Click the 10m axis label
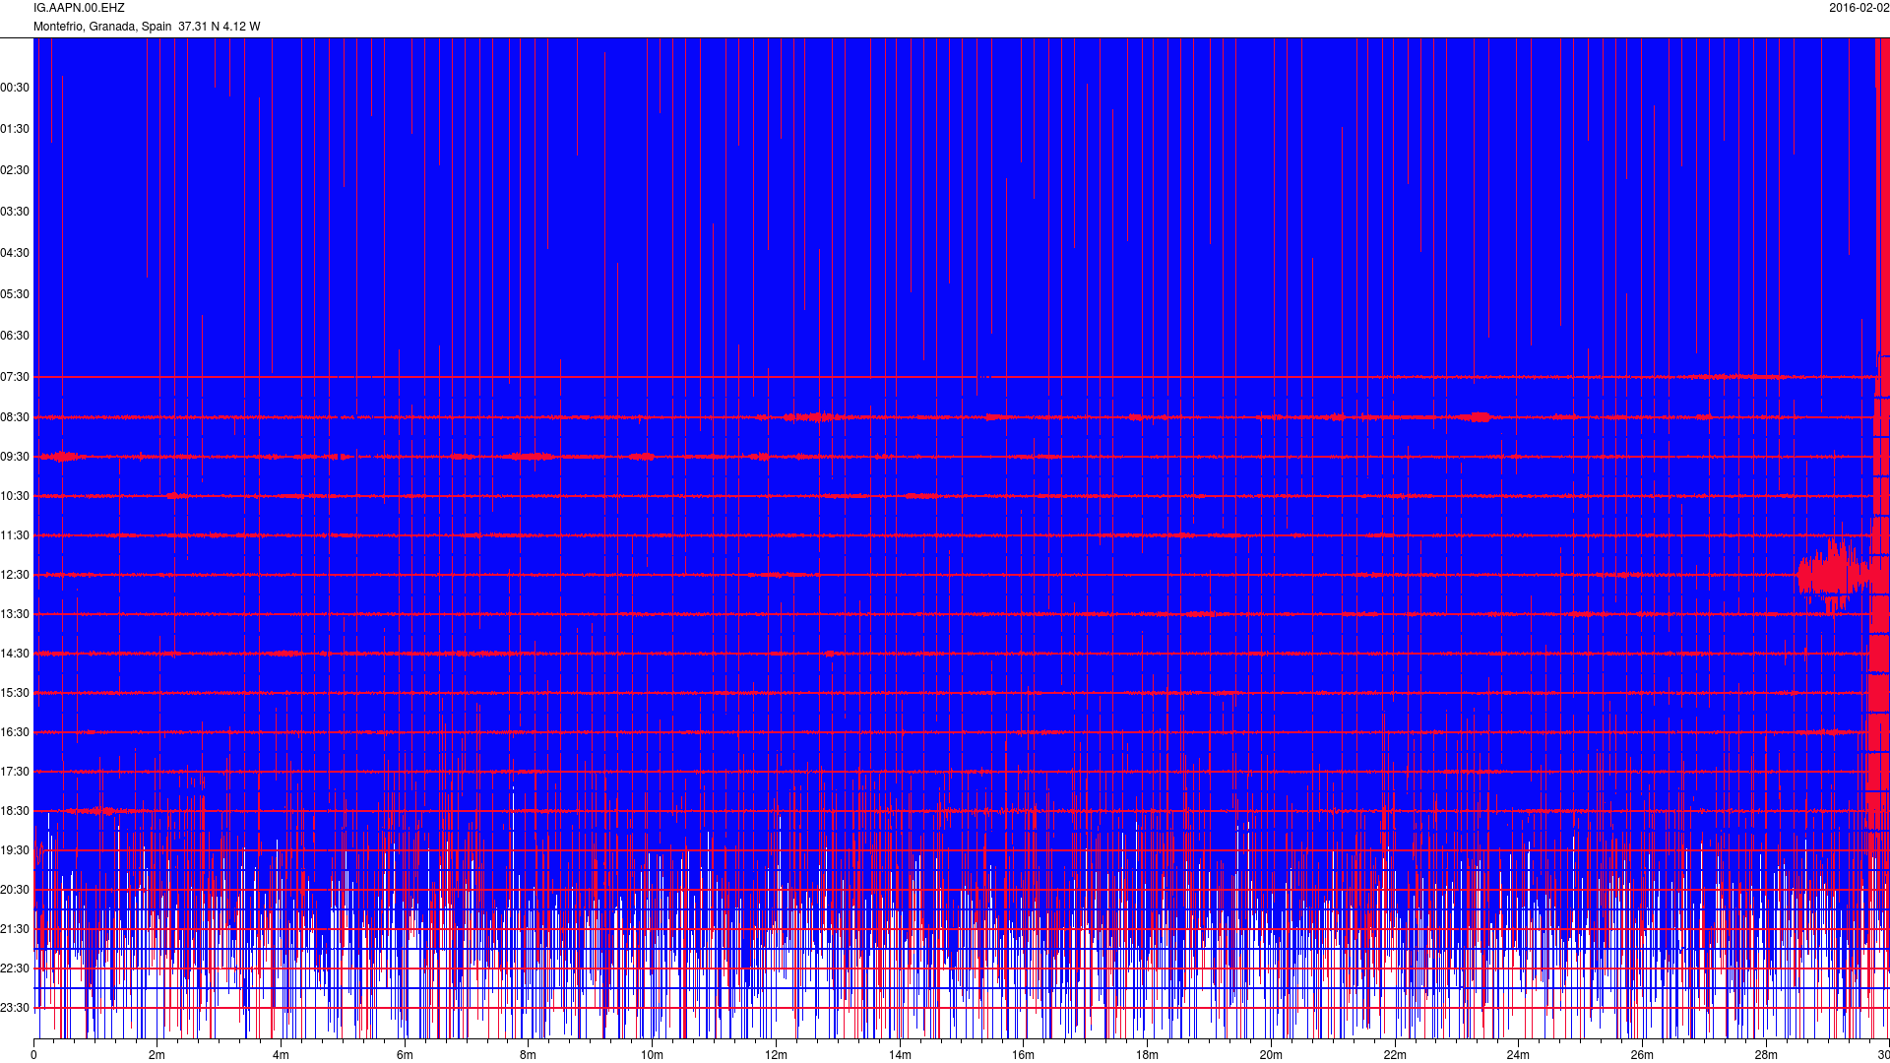 point(652,1055)
